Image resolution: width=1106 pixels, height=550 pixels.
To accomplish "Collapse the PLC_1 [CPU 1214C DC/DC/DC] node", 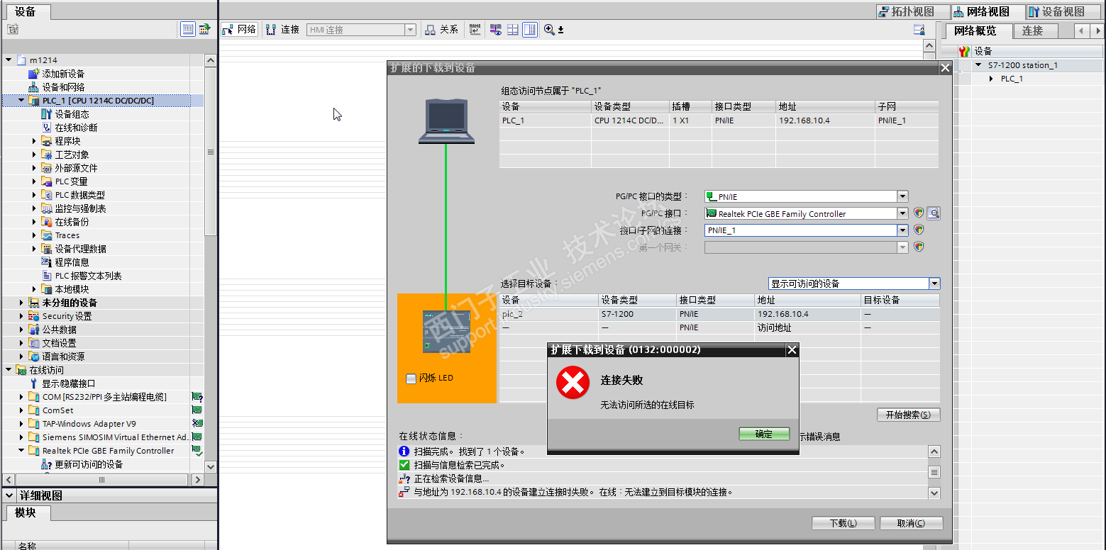I will click(21, 101).
